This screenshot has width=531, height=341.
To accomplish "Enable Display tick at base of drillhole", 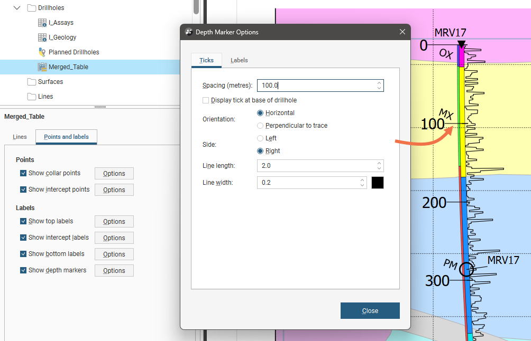I will (x=206, y=100).
